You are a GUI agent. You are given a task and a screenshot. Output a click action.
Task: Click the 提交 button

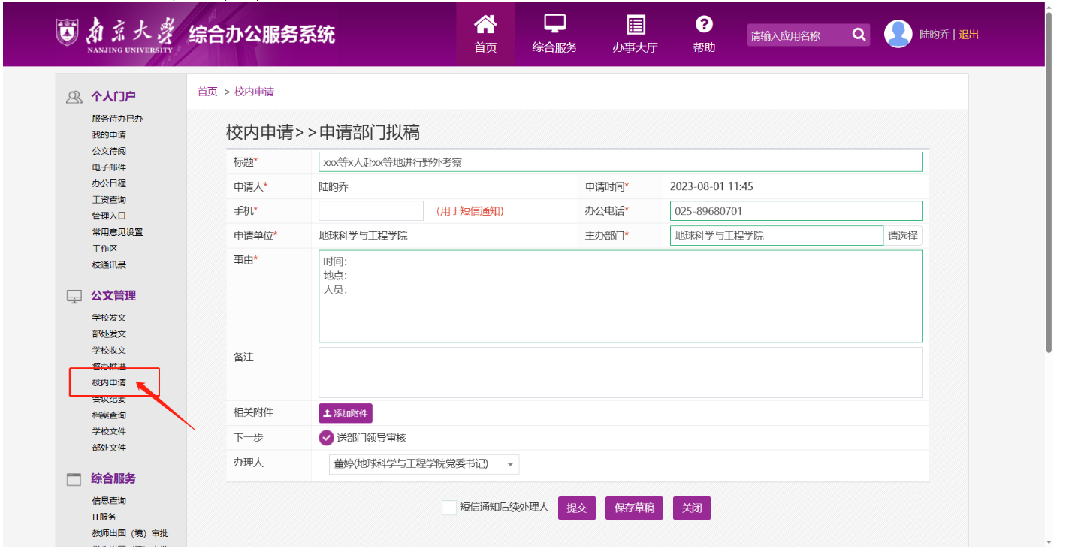pos(576,508)
